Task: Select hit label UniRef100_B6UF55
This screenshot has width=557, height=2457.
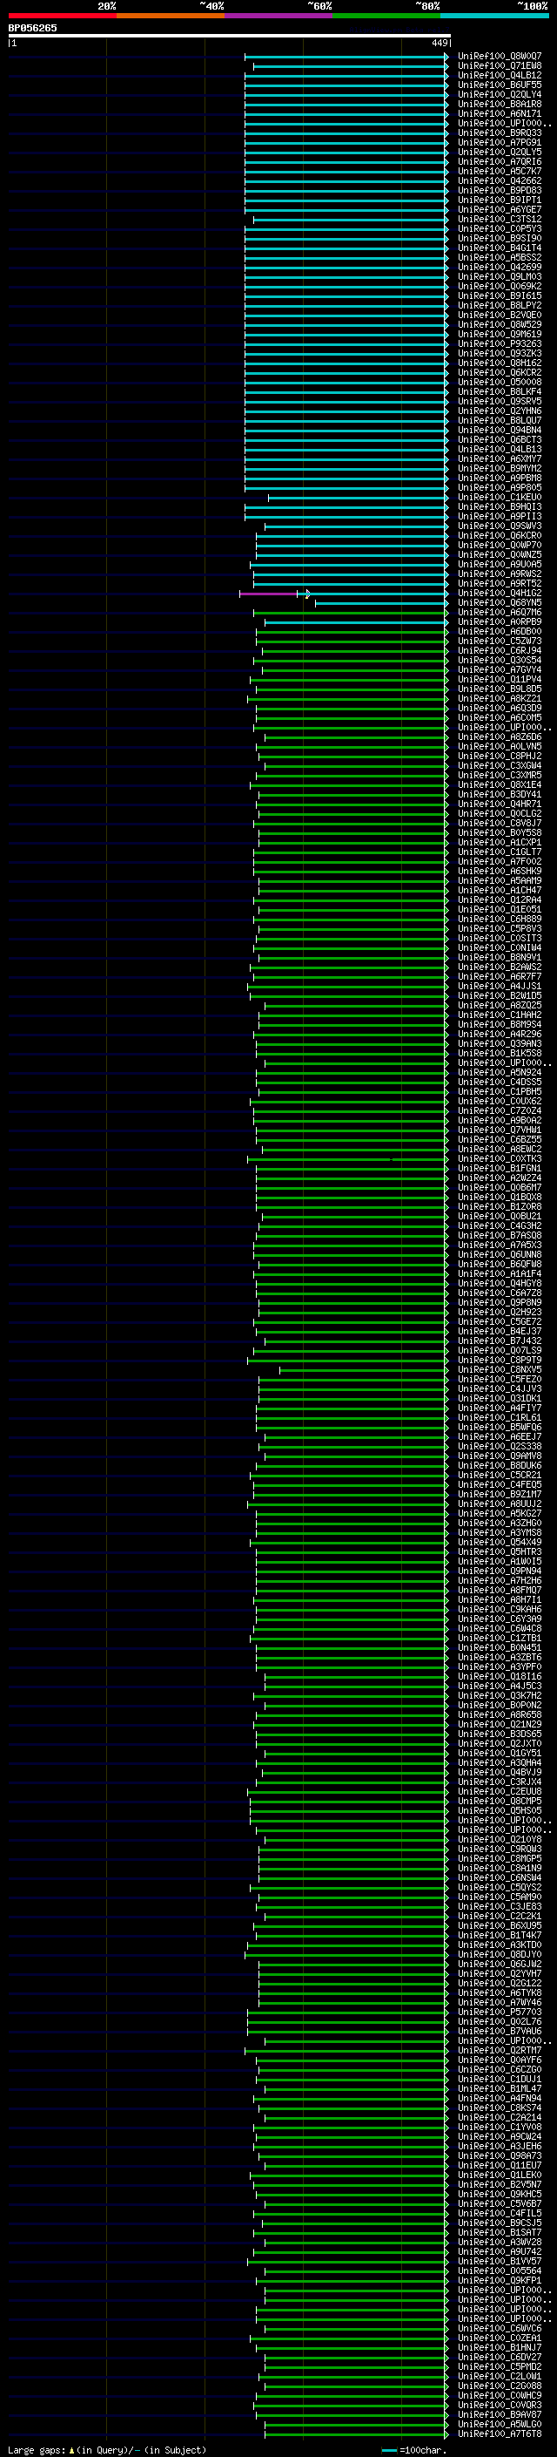Action: point(499,85)
